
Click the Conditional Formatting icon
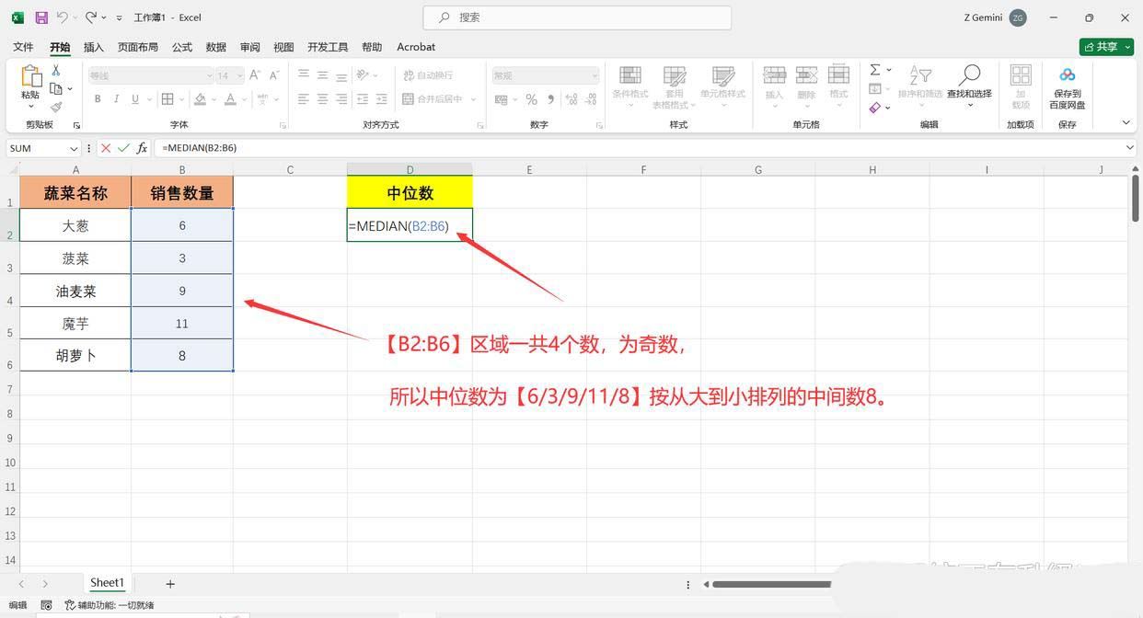630,75
